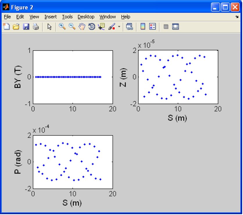This screenshot has height=215, width=243.
Task: Click the Z (m) axis label
Action: point(123,77)
